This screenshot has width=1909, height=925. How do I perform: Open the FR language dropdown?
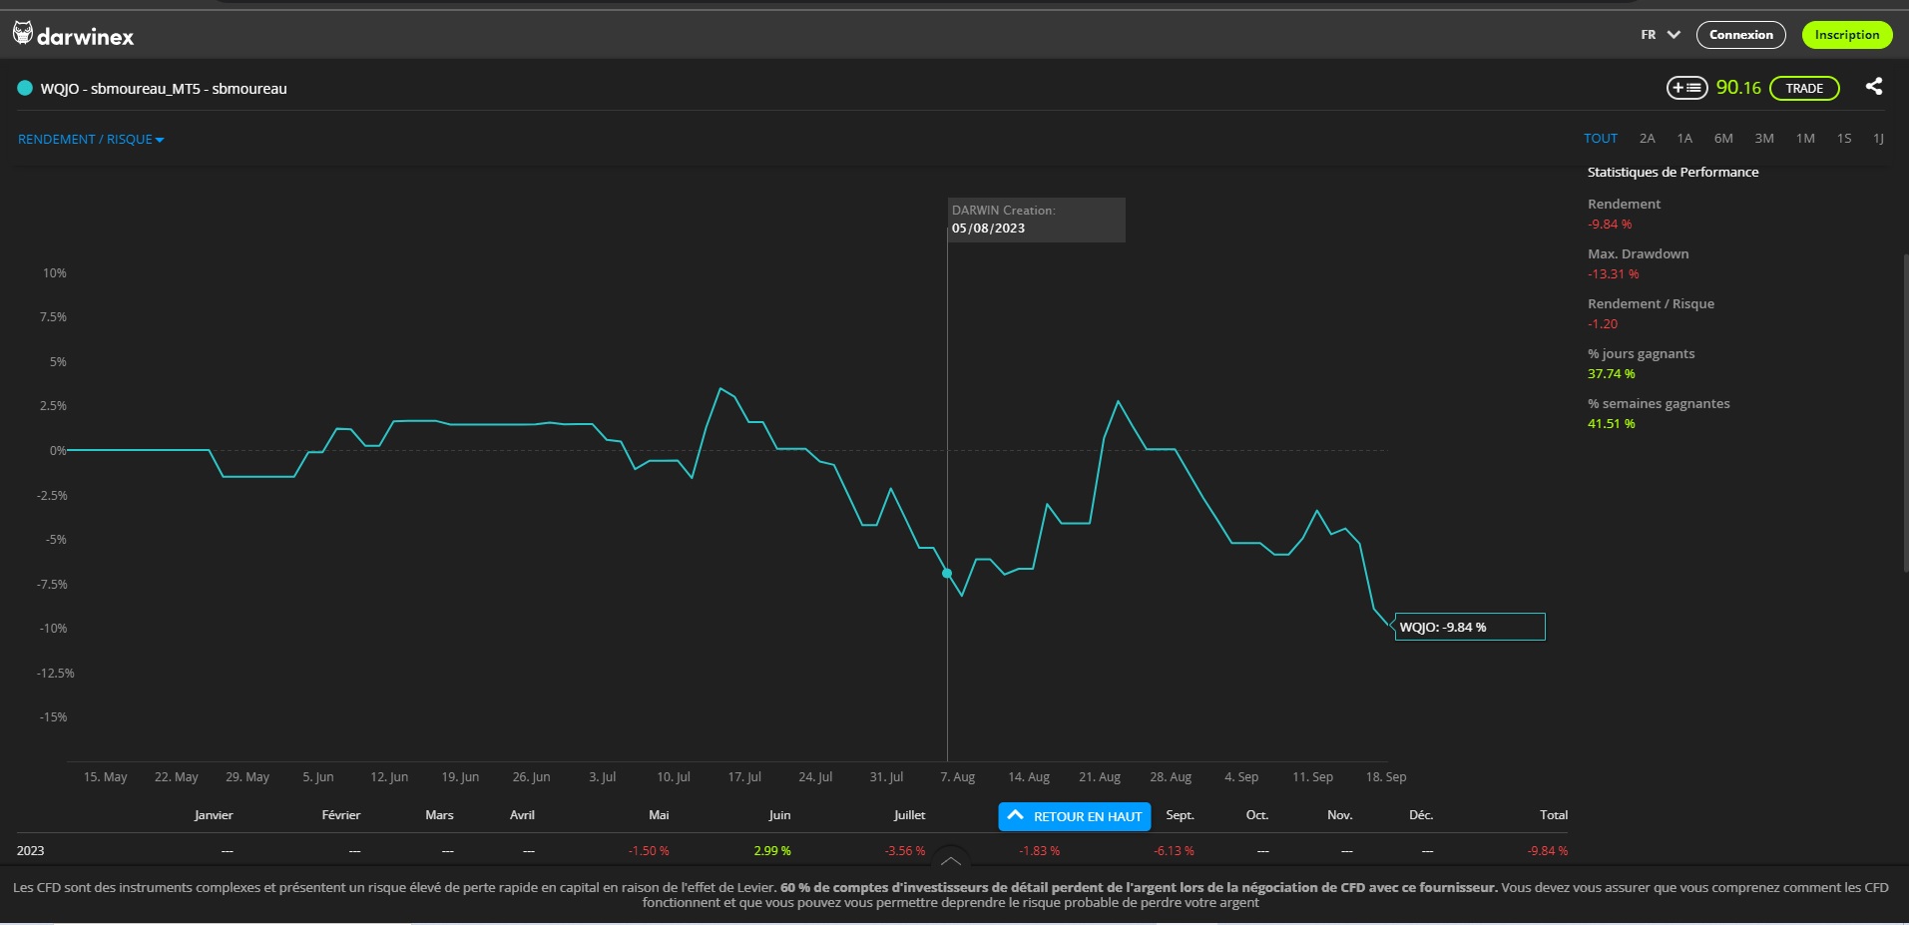[x=1661, y=35]
